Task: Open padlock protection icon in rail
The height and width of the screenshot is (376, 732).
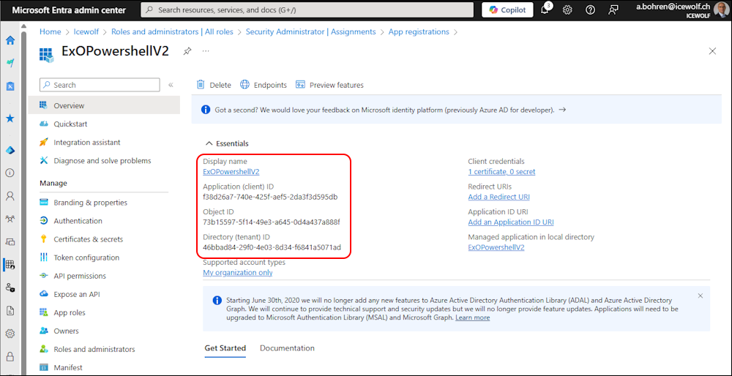Action: point(10,356)
